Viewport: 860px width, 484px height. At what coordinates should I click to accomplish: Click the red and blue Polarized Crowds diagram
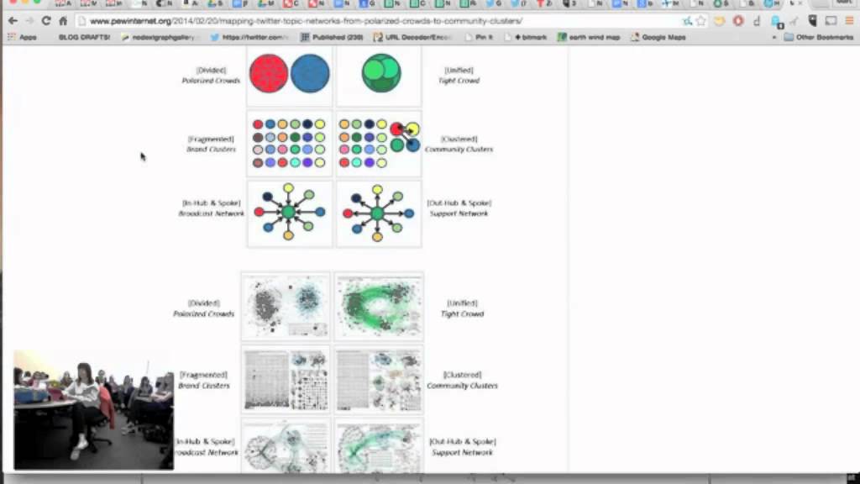(290, 74)
